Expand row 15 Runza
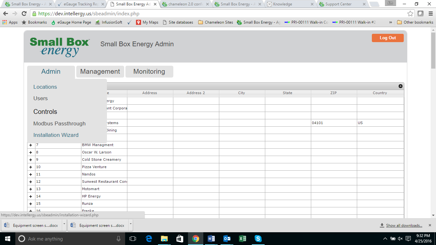 click(x=31, y=204)
